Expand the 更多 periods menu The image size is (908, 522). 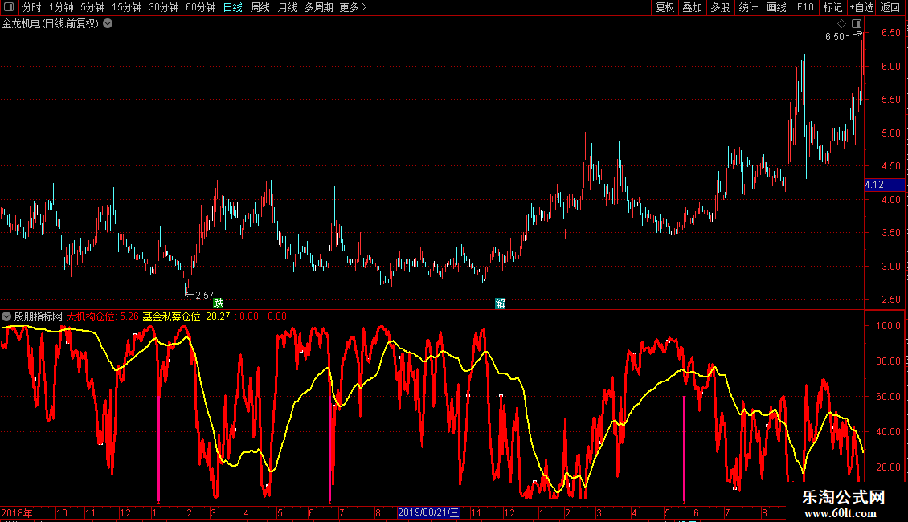tap(354, 7)
